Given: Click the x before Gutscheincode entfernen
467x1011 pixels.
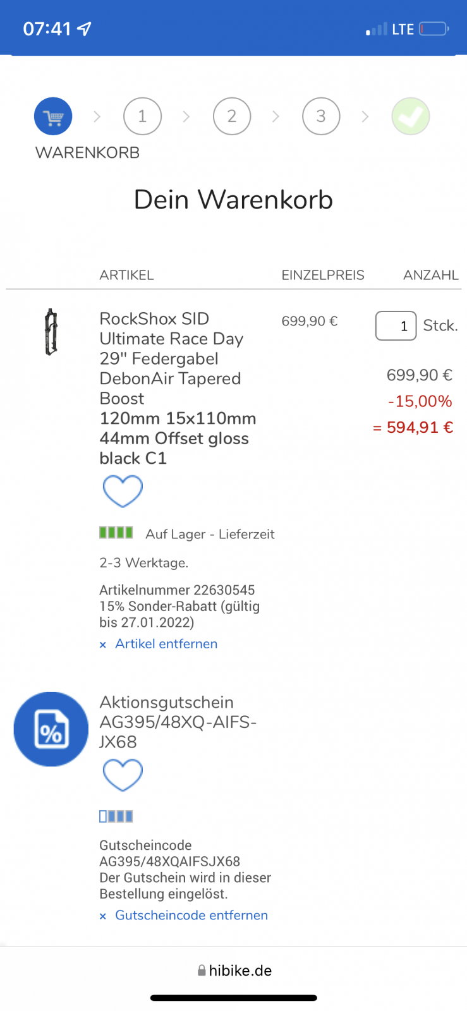Looking at the screenshot, I should click(x=103, y=917).
